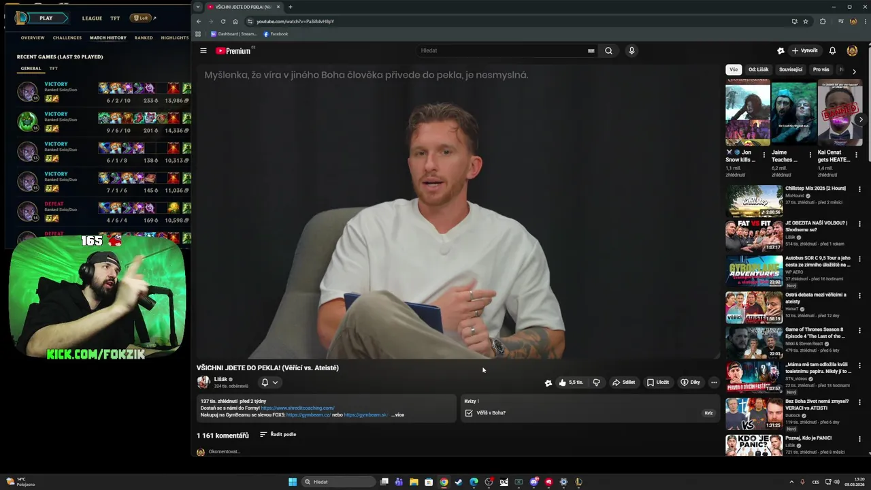Click the YouTube search magnifier button
This screenshot has height=490, width=871.
pos(608,50)
